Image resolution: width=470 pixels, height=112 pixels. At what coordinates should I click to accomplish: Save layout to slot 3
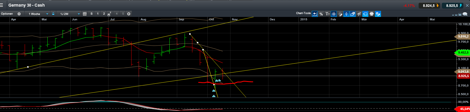point(109,14)
